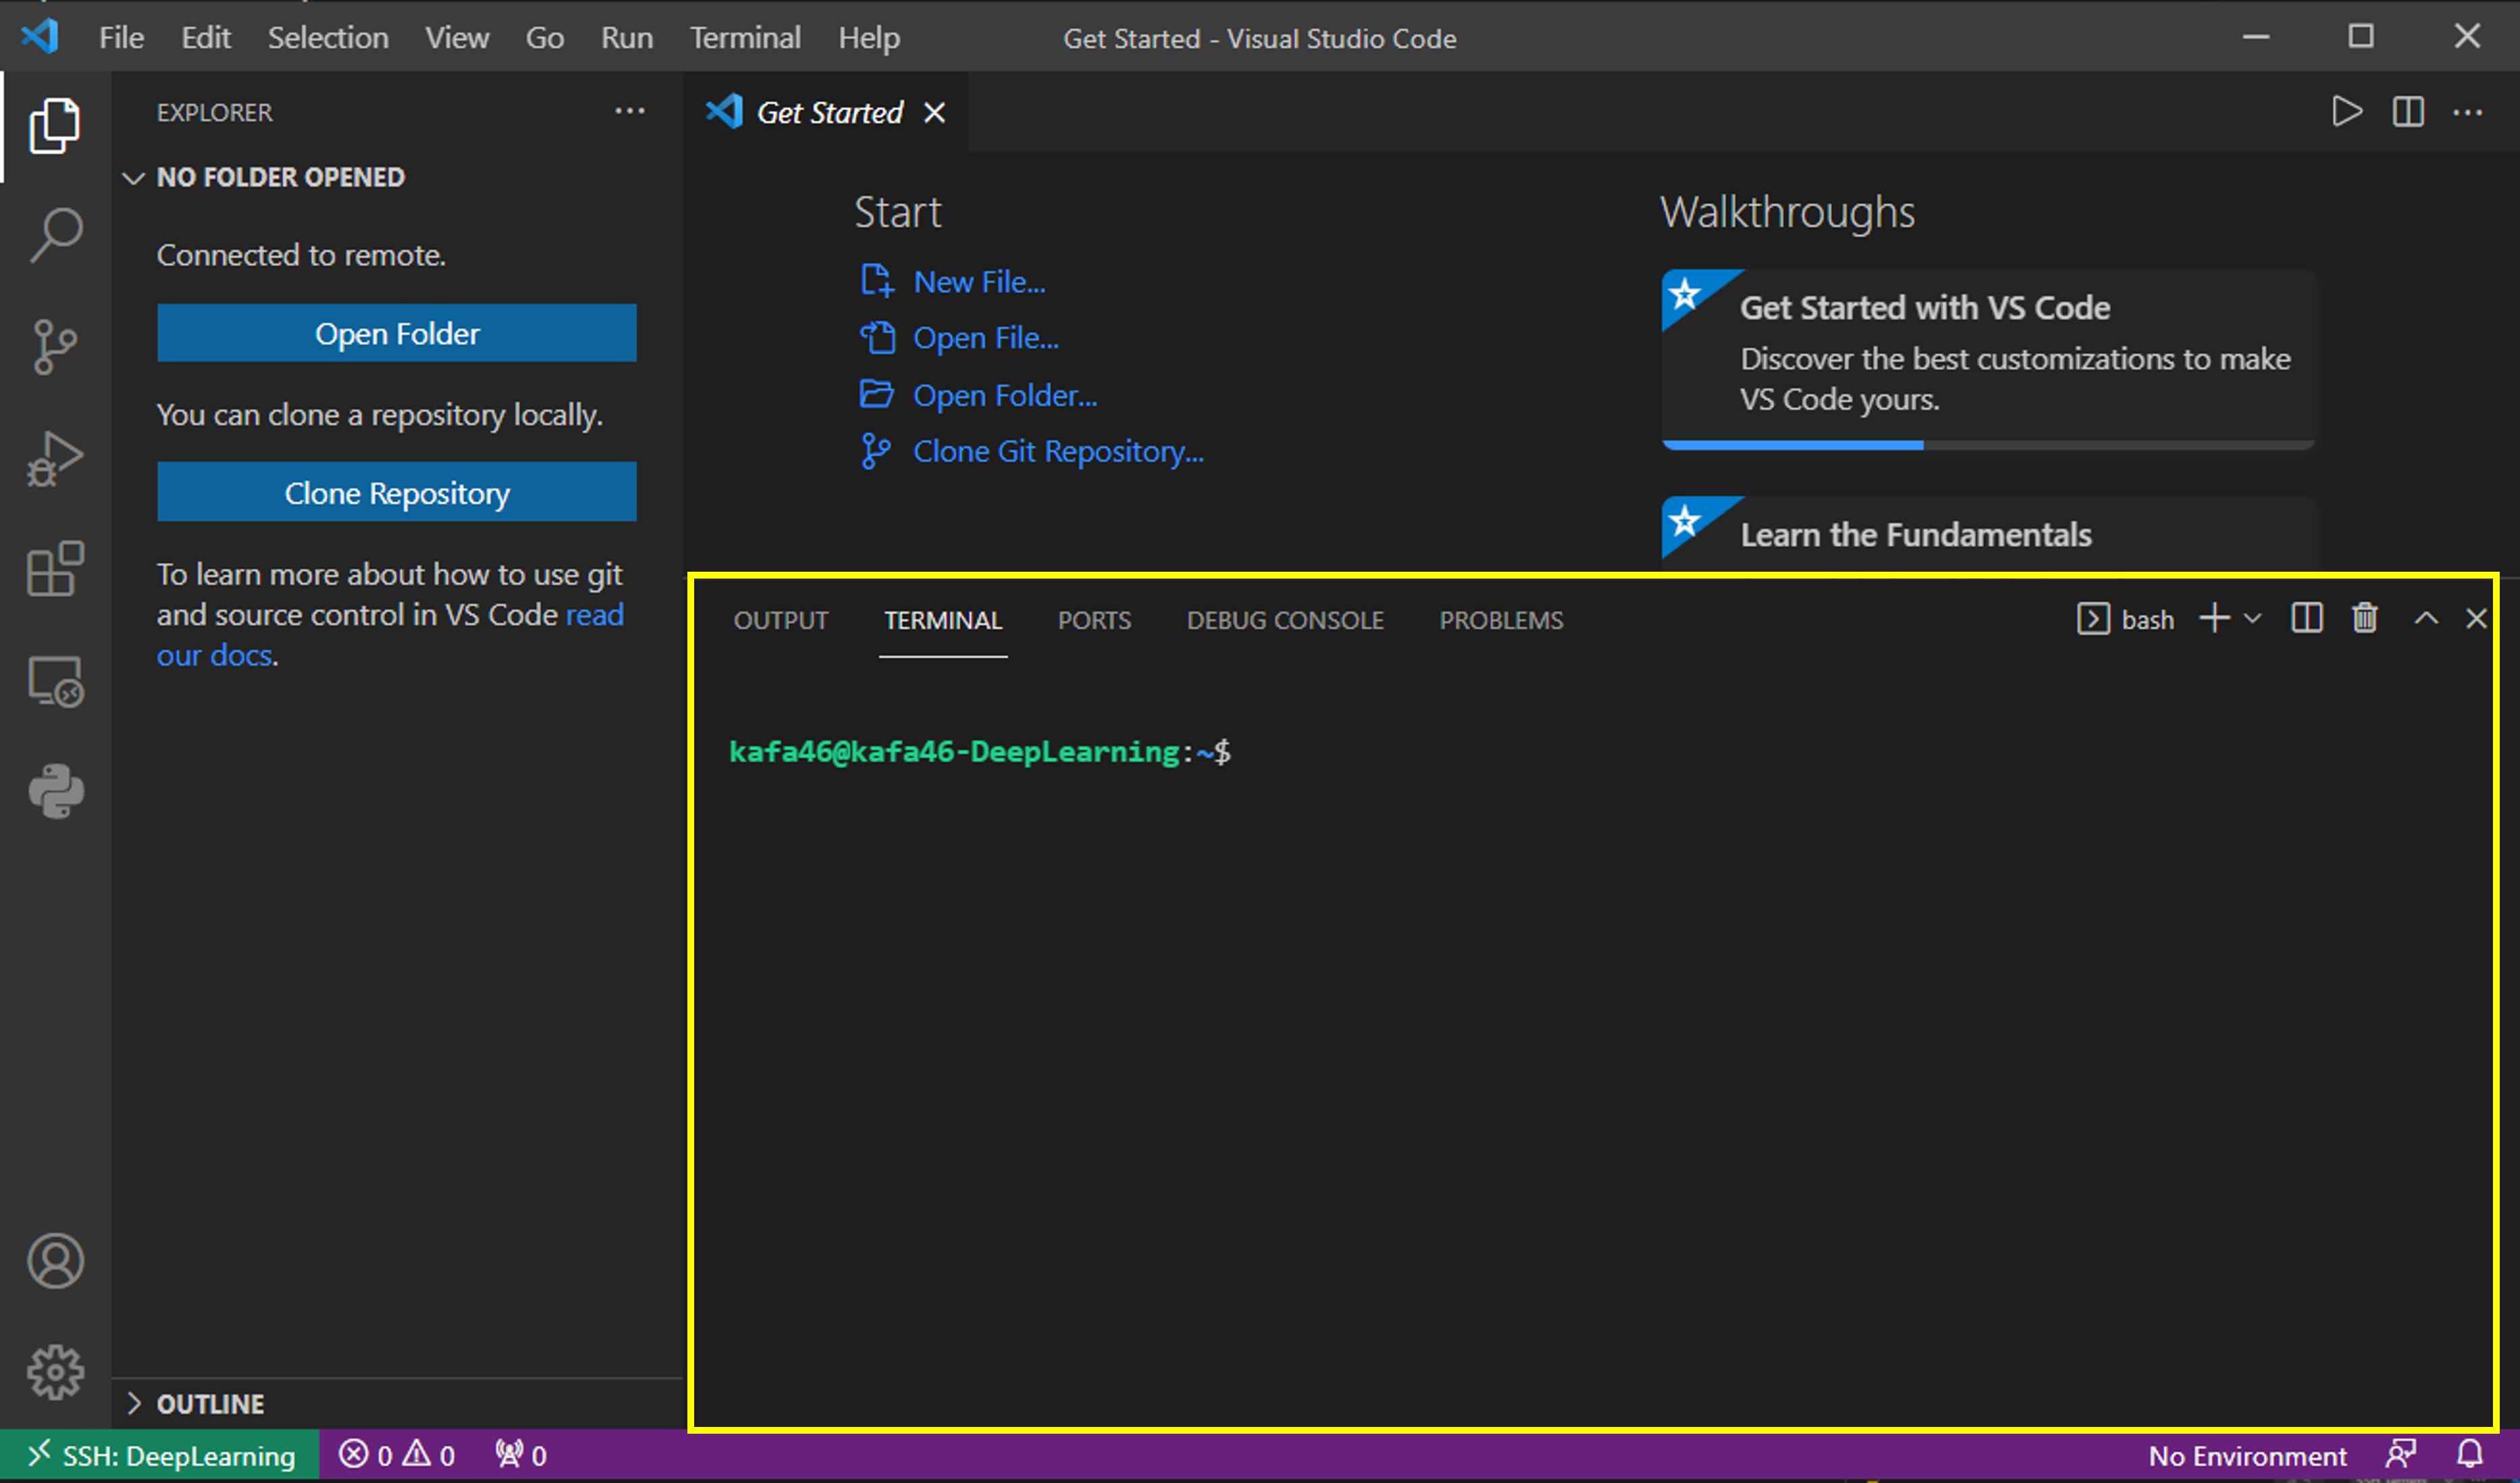Image resolution: width=2520 pixels, height=1483 pixels.
Task: Click forwarded ports status item
Action: pos(521,1455)
